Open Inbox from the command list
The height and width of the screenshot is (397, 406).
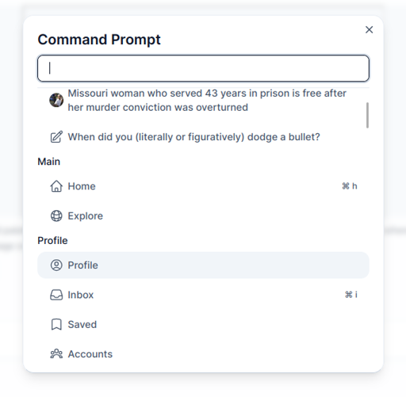pos(203,295)
